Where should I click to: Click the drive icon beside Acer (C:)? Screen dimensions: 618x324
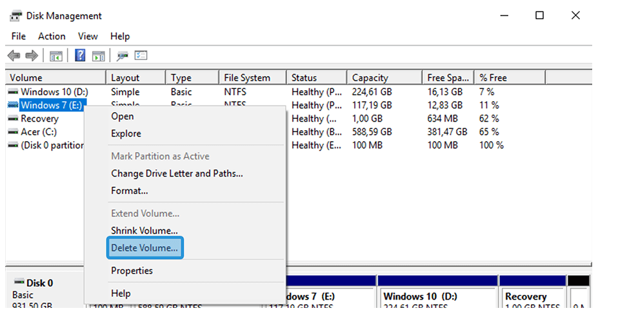pos(13,132)
